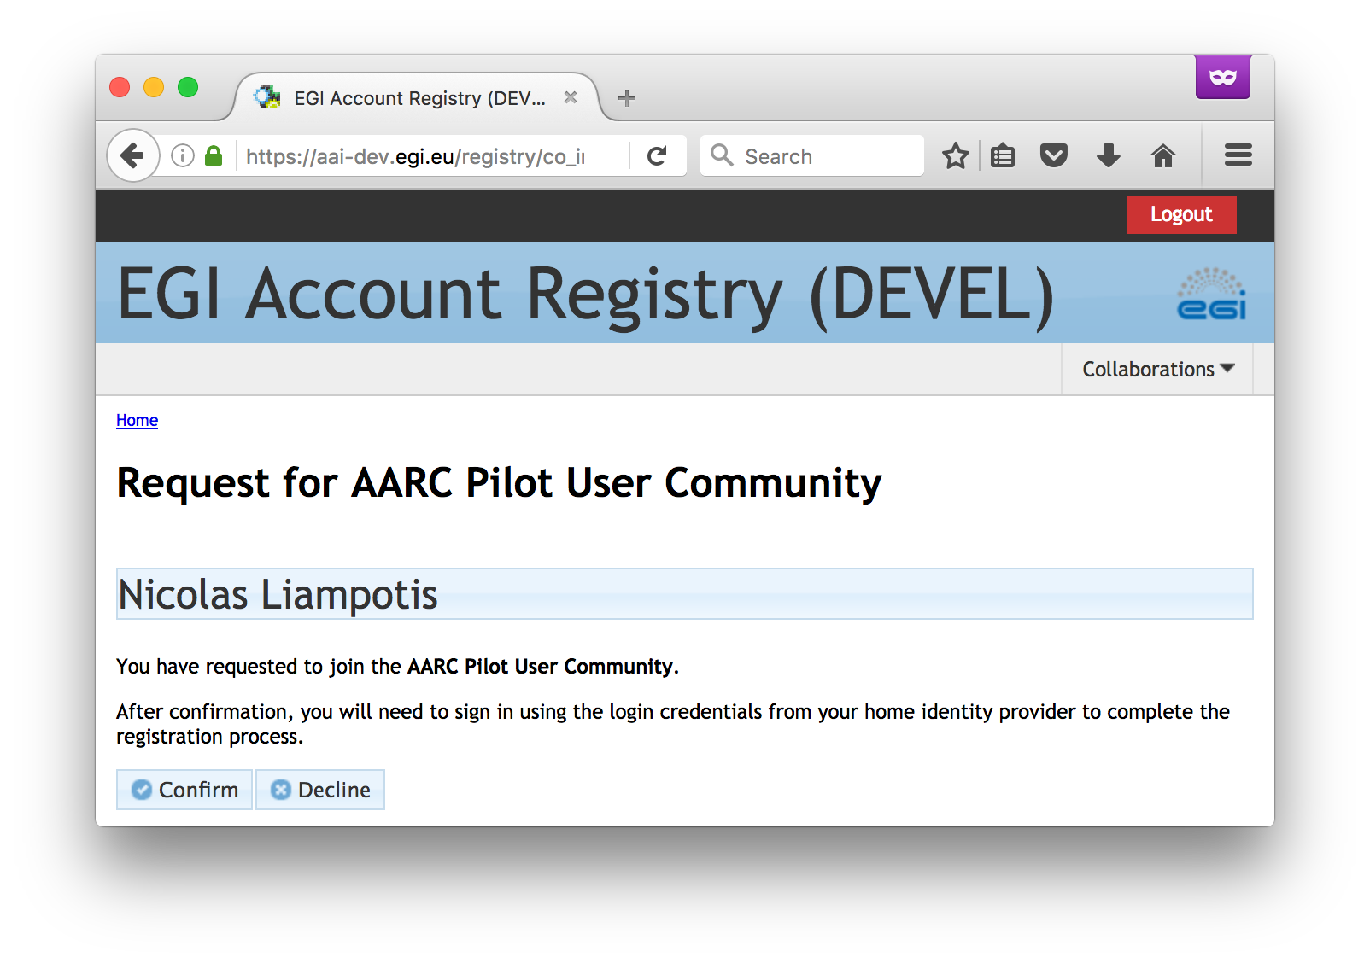The image size is (1370, 963).
Task: Click the red macOS close window button
Action: click(x=120, y=87)
